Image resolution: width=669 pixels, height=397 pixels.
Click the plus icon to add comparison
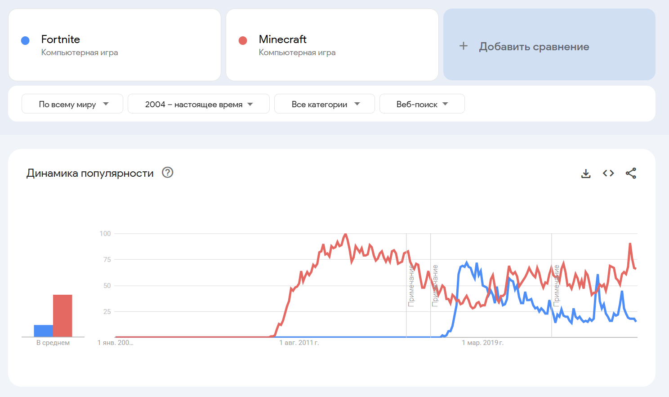[x=464, y=46]
